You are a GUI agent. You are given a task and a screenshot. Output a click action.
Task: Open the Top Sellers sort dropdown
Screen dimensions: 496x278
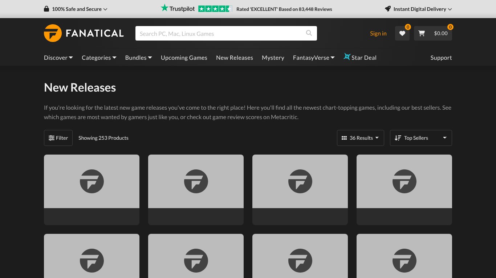tap(421, 138)
